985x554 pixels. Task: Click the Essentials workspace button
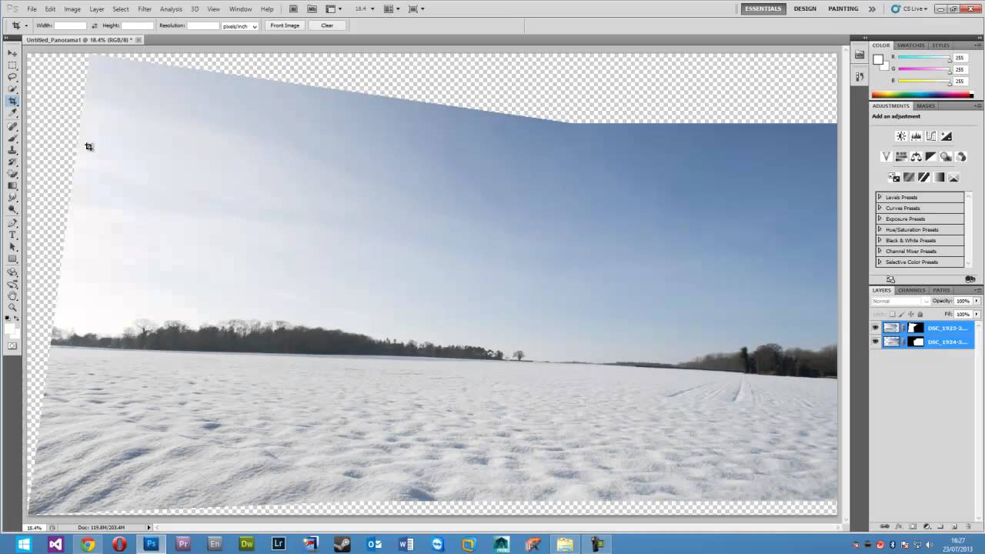point(763,8)
